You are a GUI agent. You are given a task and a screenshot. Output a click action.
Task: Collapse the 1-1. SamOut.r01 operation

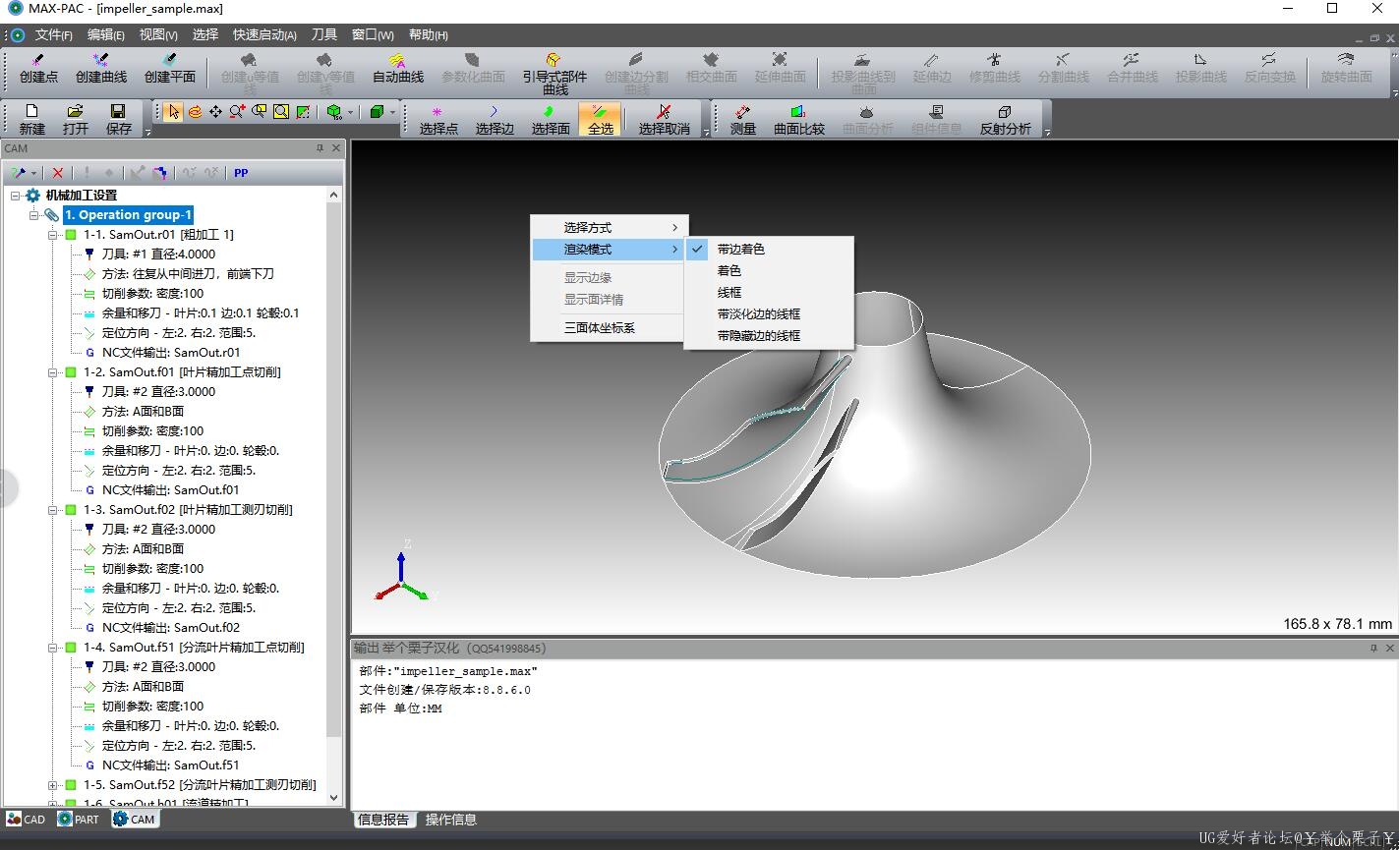[53, 235]
